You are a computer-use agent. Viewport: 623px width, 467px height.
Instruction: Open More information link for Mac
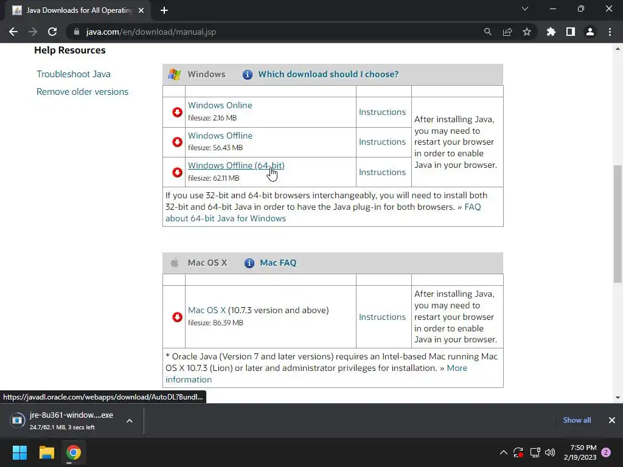coord(457,368)
